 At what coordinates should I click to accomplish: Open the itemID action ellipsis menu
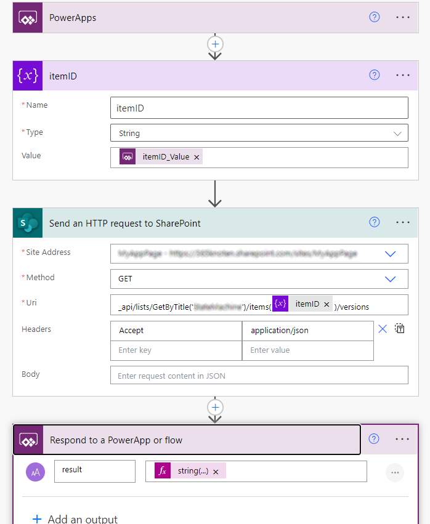click(402, 75)
